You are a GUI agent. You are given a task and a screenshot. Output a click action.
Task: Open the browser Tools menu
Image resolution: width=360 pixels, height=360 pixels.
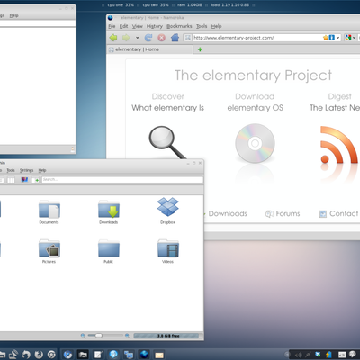pyautogui.click(x=202, y=26)
